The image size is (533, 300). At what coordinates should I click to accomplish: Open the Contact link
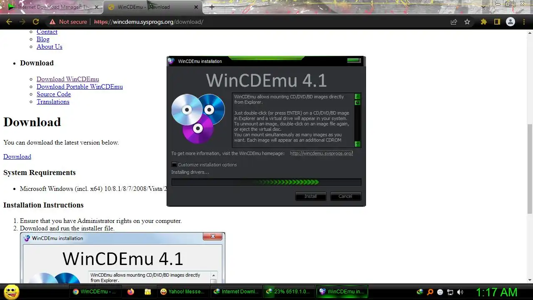[47, 32]
